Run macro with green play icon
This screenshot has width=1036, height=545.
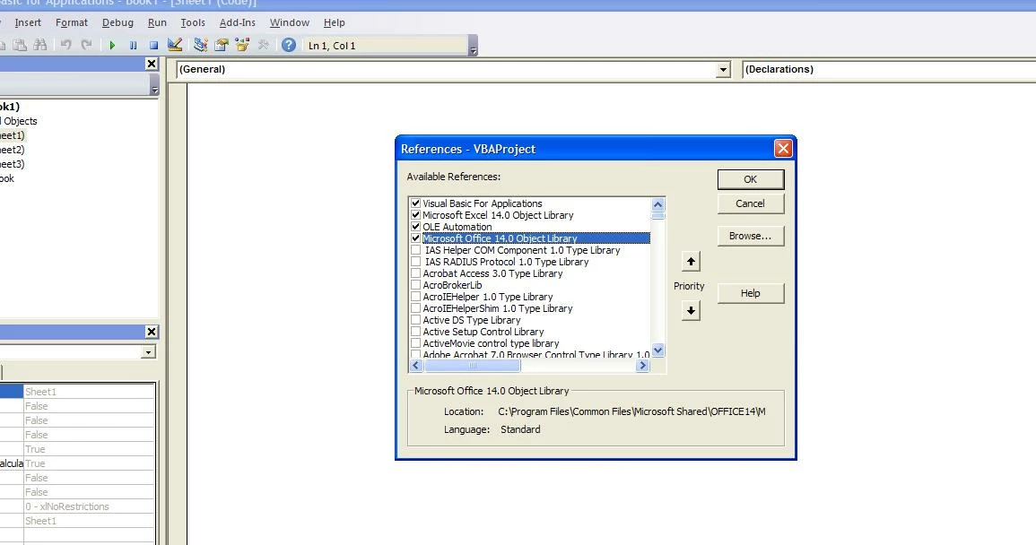pyautogui.click(x=112, y=45)
